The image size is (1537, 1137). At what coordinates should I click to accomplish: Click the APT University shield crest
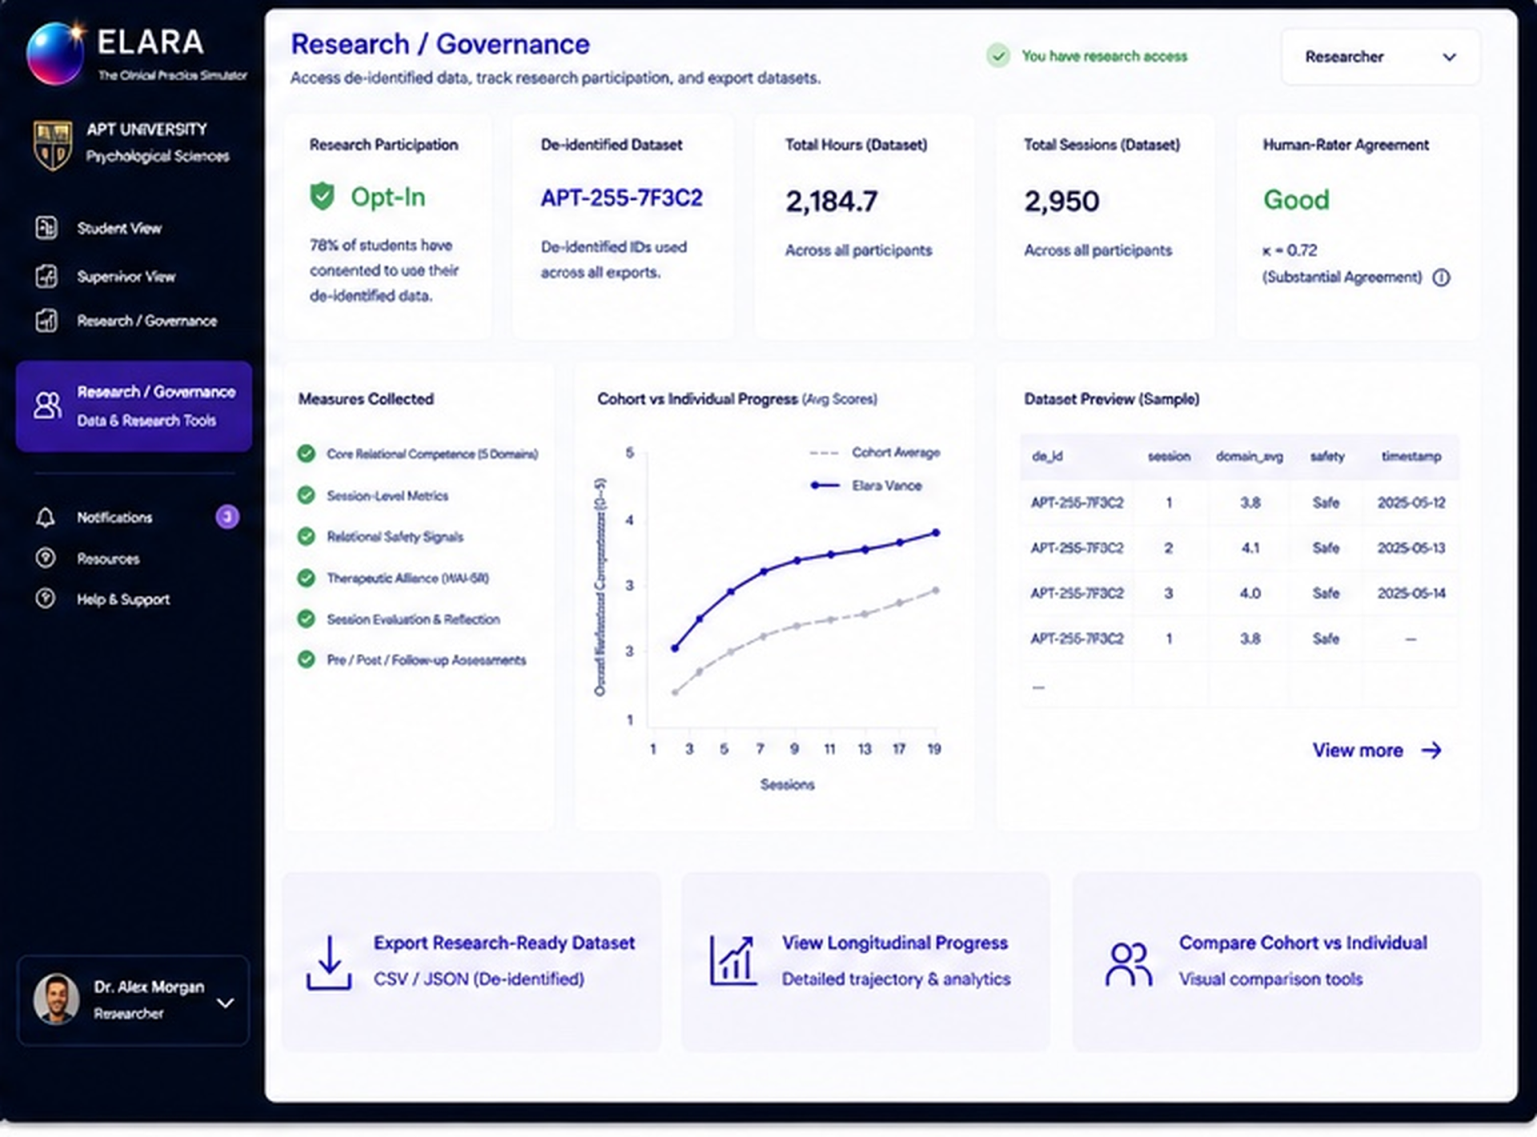(x=53, y=145)
